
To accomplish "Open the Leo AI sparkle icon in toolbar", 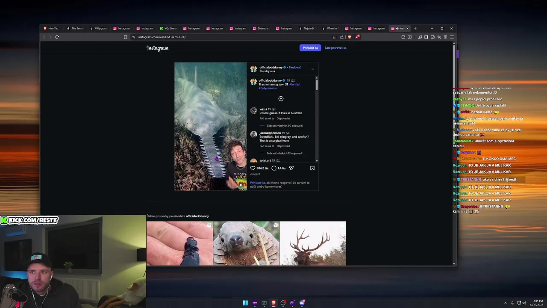I will tap(439, 37).
